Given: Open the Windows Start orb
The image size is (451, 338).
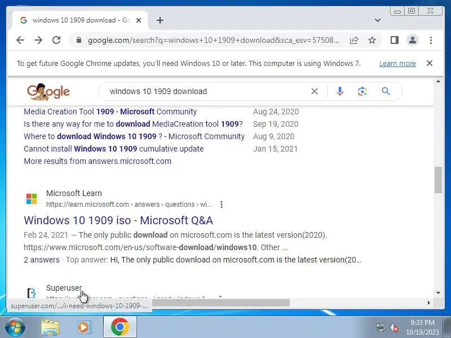Looking at the screenshot, I should [15, 327].
